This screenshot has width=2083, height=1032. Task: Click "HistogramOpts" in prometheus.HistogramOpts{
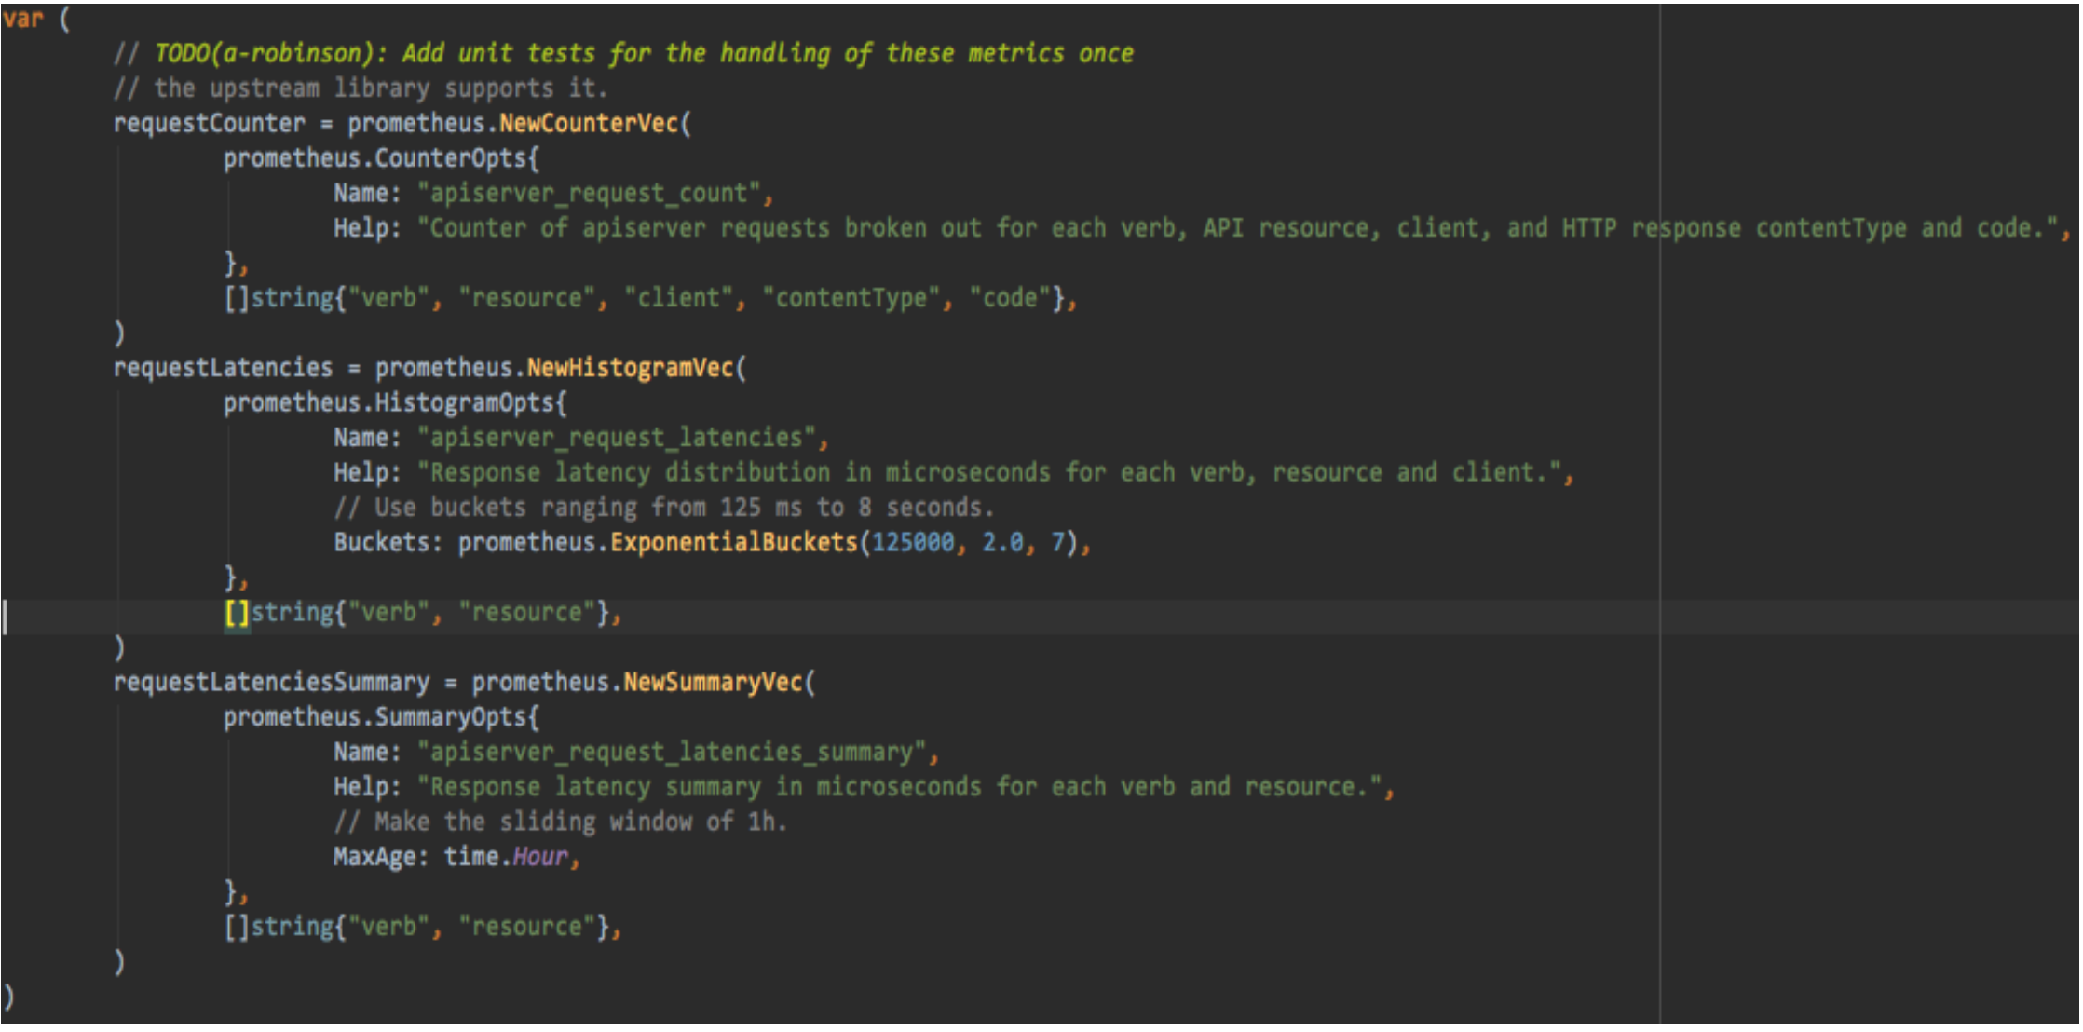tap(465, 403)
